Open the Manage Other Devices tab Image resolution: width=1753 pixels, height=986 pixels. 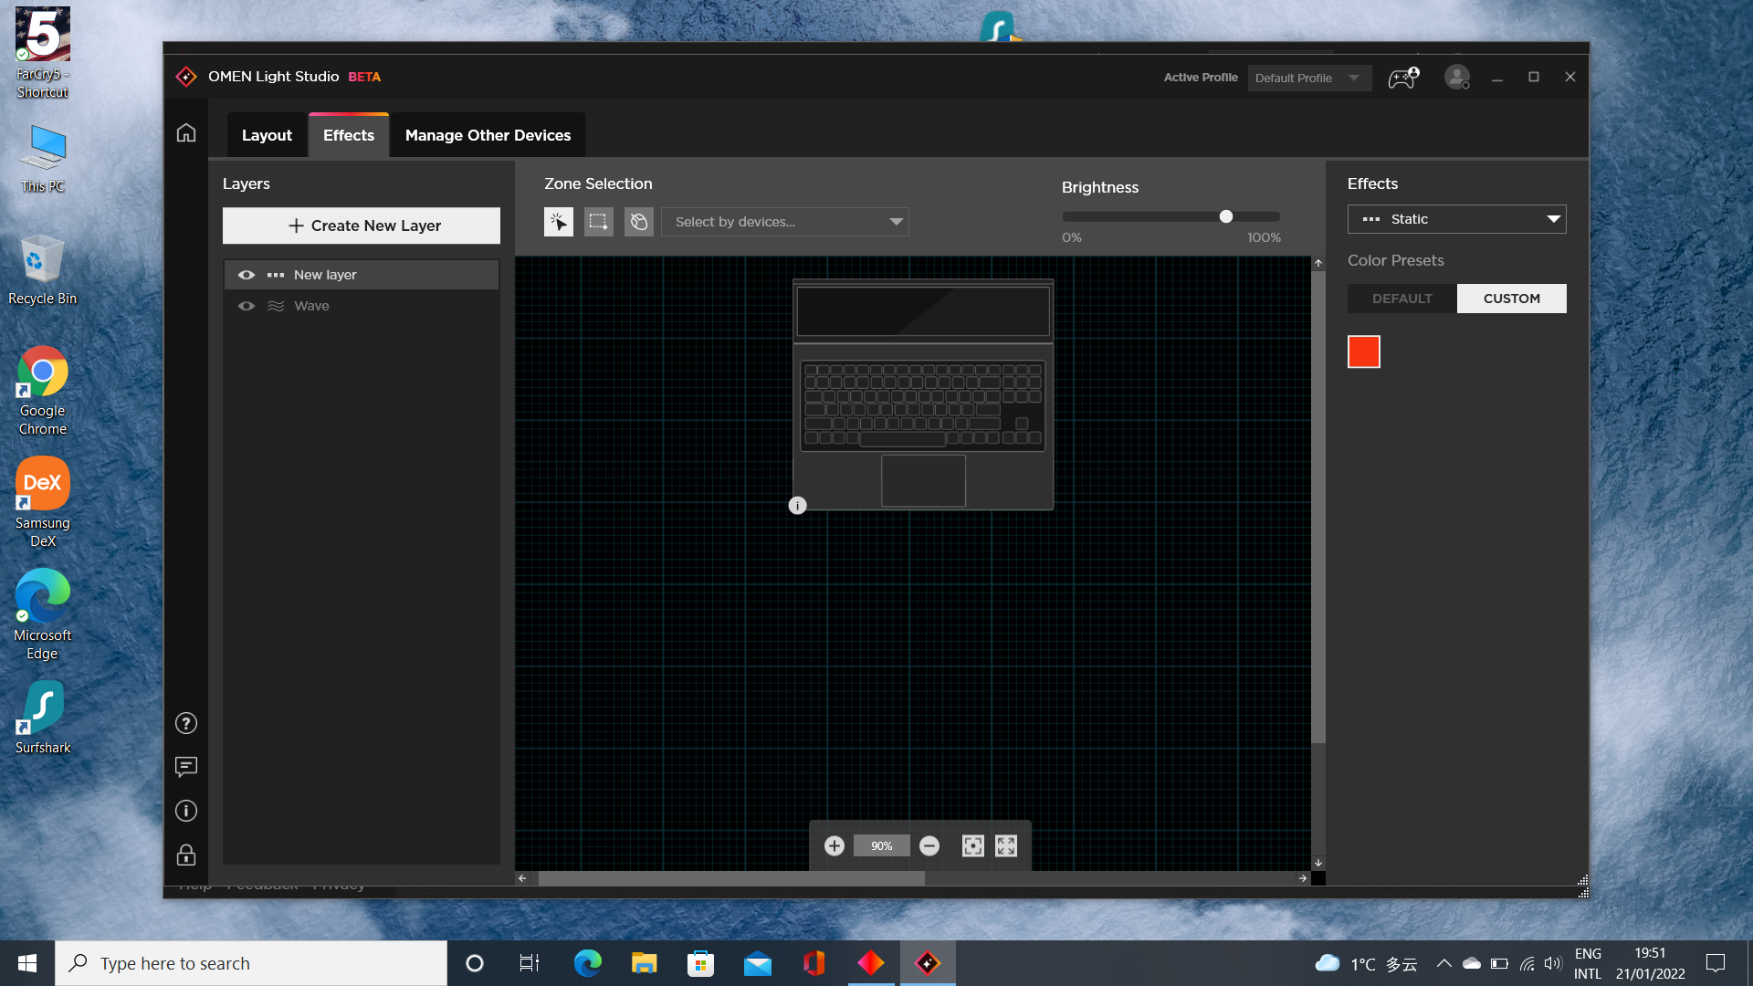[488, 134]
